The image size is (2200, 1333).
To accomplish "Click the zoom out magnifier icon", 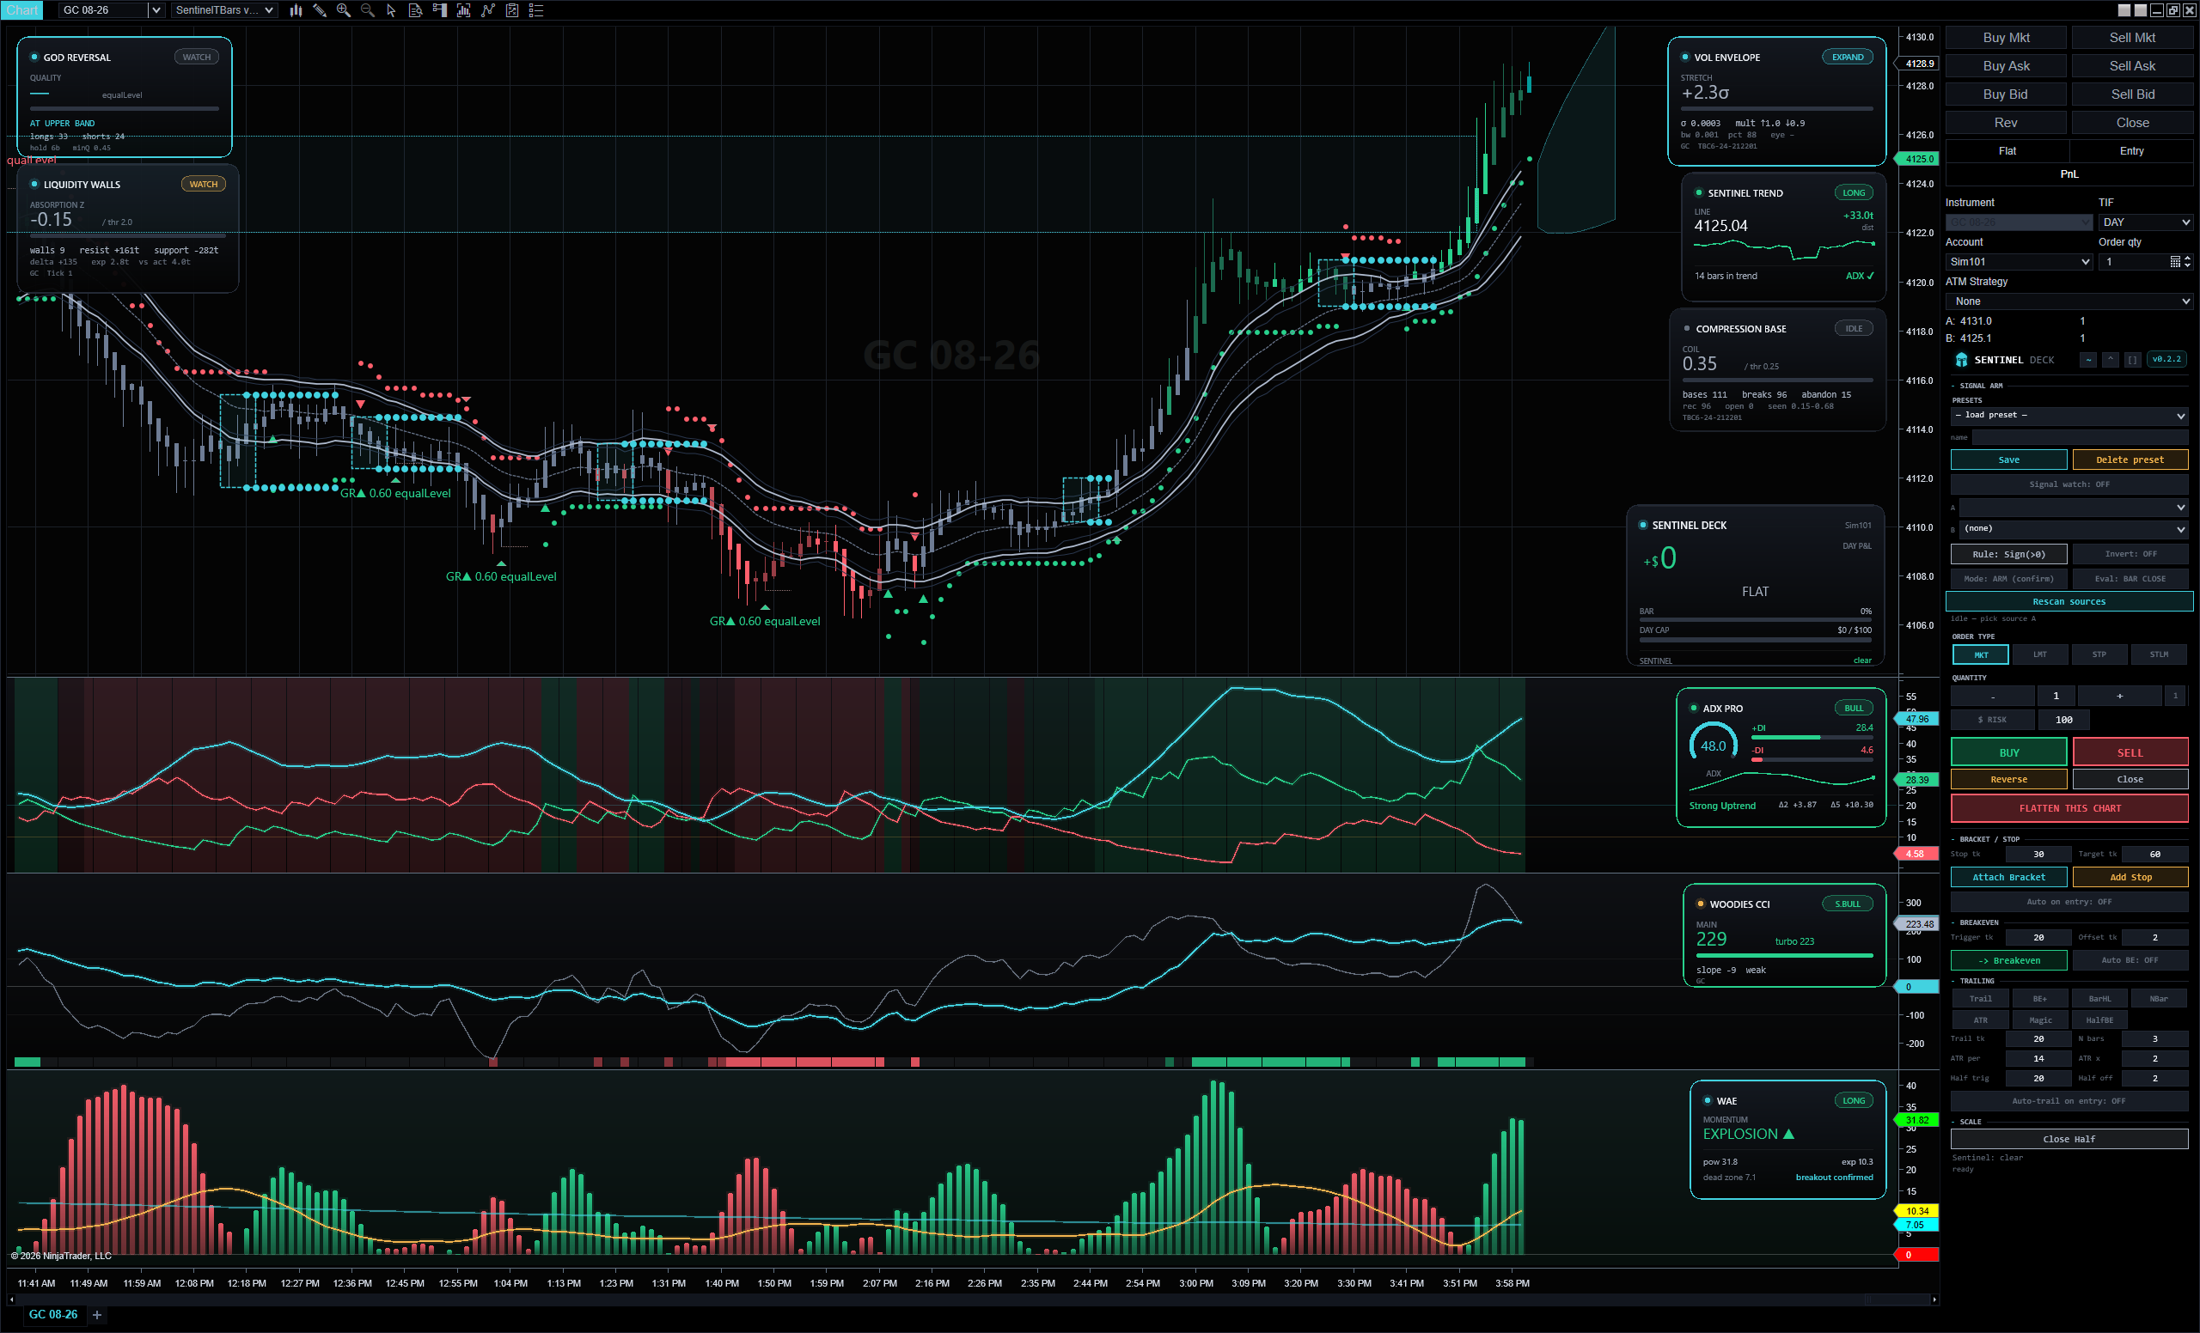I will [367, 10].
